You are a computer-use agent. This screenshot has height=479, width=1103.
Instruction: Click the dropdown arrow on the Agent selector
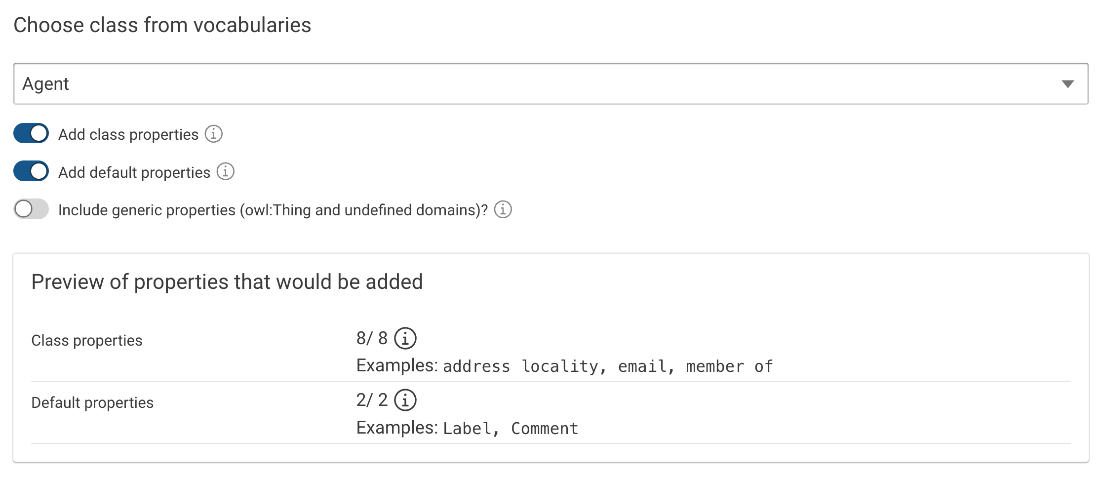coord(1067,83)
